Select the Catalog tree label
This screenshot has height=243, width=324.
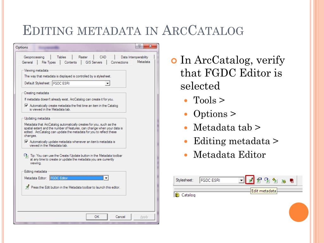(188, 195)
